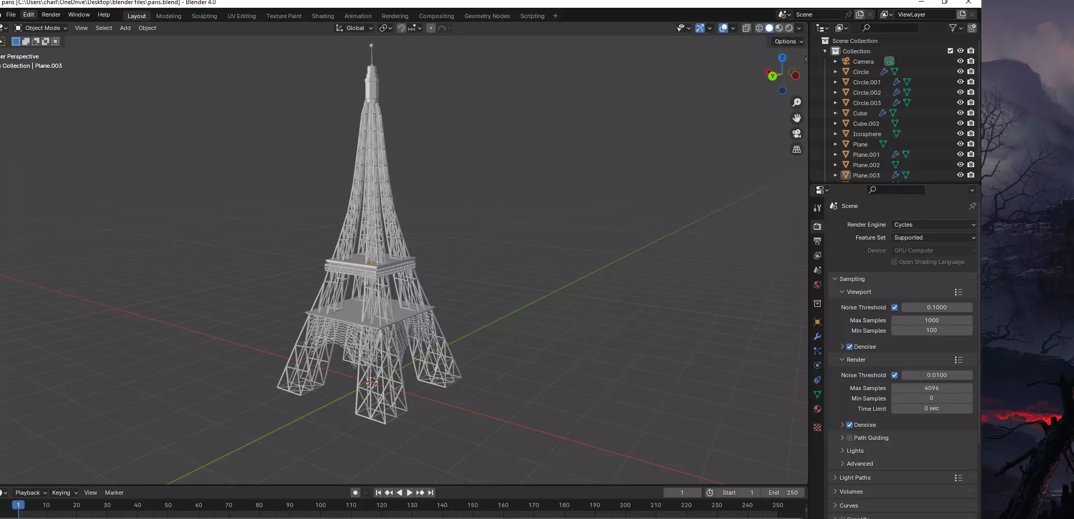Switch perspective/orthographic view with grid gizmo
Screen dimensions: 1074x519
797,149
